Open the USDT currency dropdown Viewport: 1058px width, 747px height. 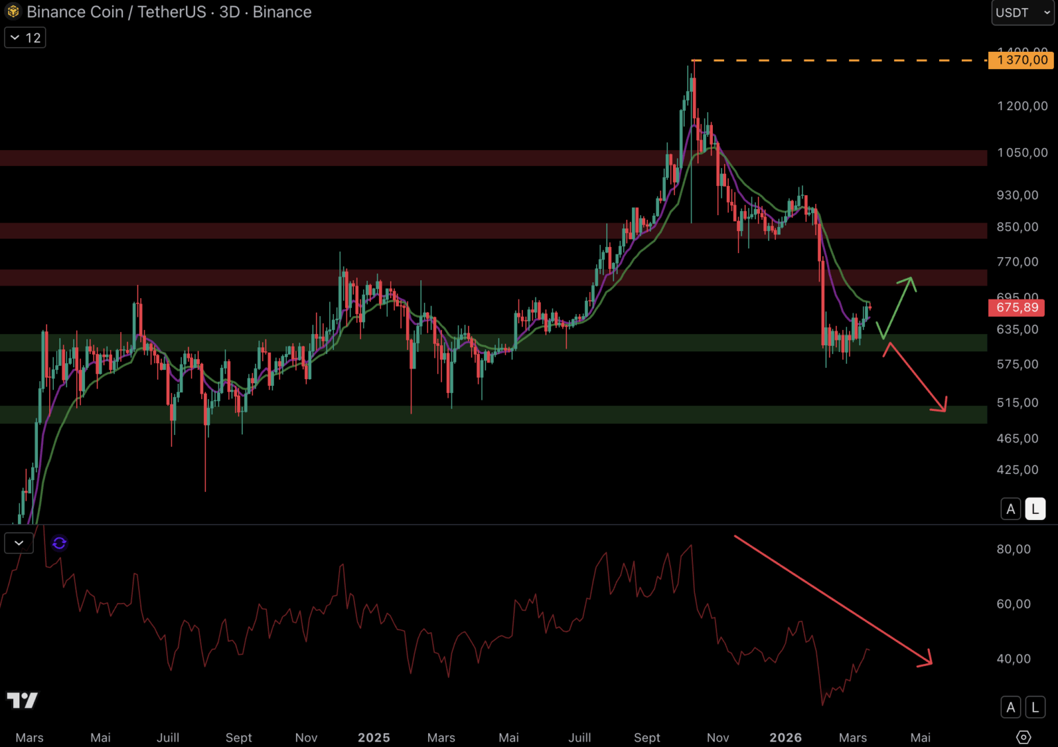(x=1022, y=12)
